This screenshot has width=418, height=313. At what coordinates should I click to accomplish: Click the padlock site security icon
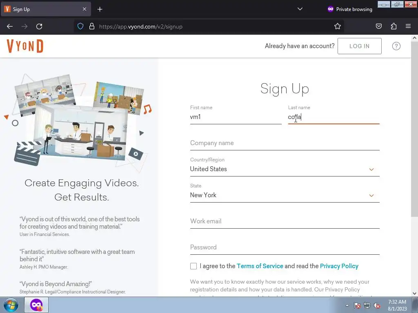tap(92, 26)
